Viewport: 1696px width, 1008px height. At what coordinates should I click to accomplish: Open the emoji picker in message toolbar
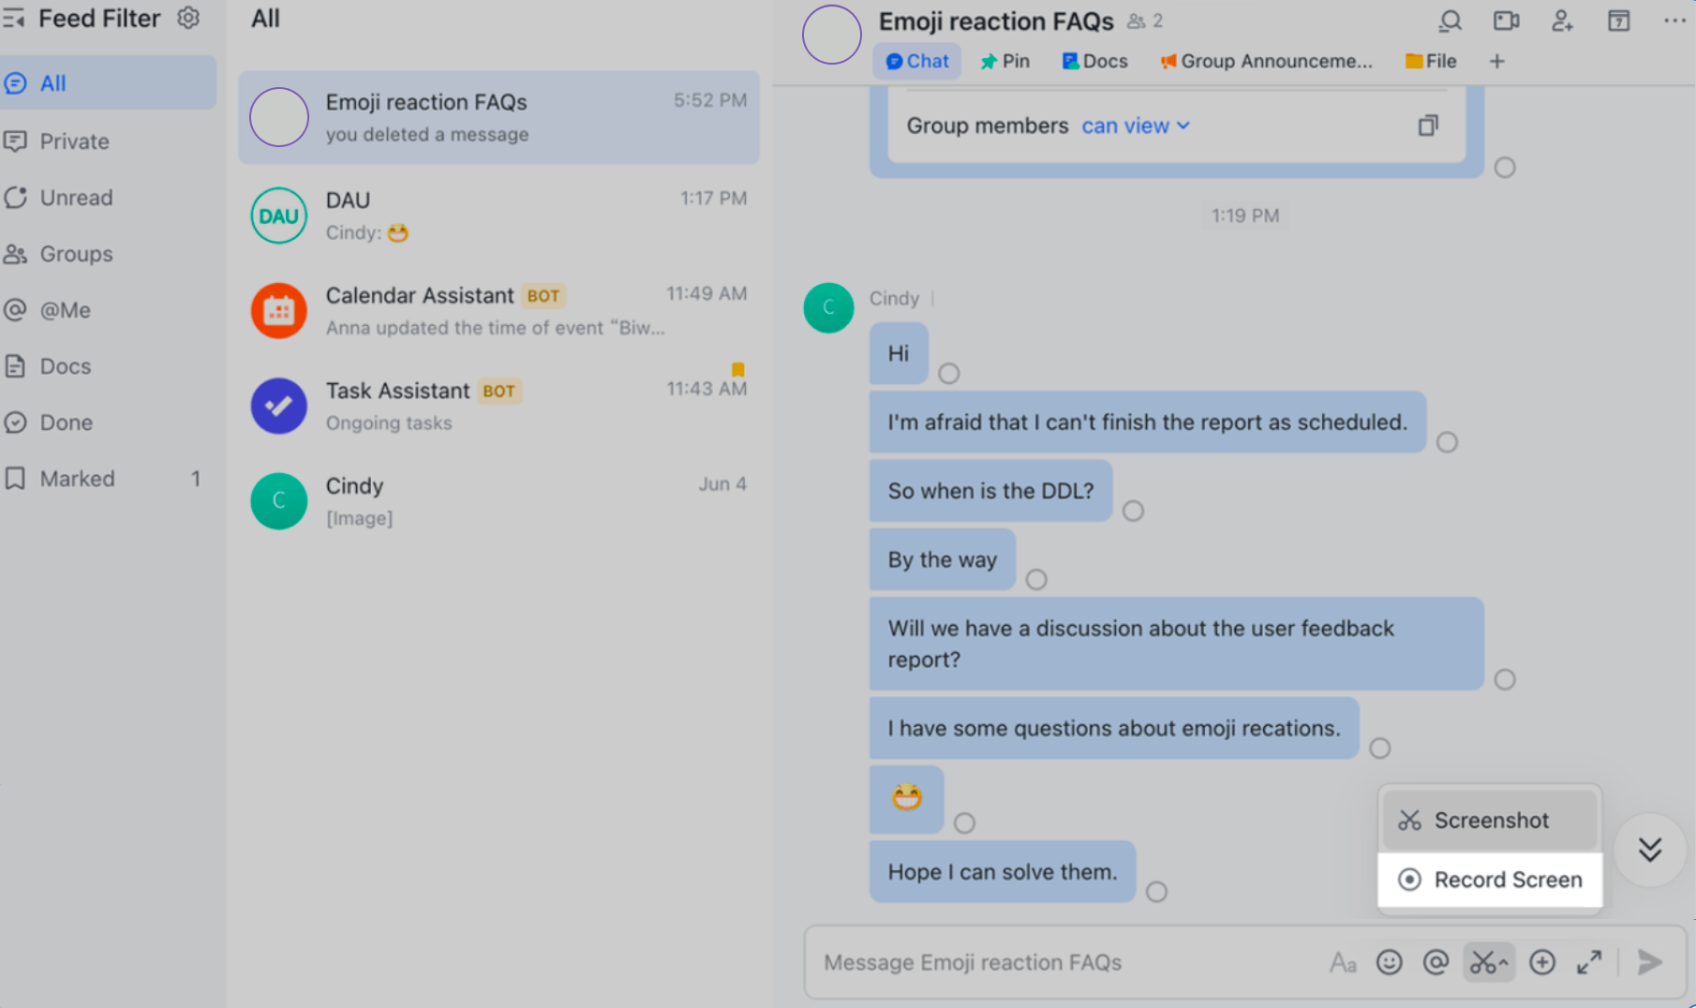(x=1390, y=962)
